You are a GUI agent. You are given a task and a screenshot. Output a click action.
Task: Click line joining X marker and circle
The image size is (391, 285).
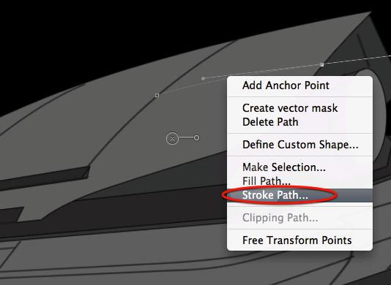[186, 137]
